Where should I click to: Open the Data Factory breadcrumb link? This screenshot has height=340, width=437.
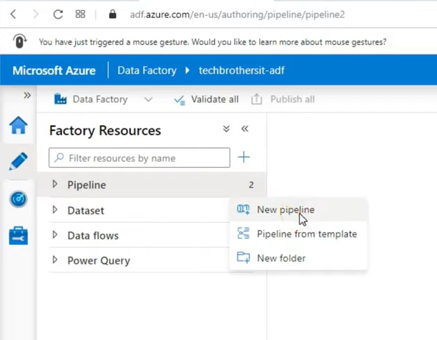[x=147, y=71]
